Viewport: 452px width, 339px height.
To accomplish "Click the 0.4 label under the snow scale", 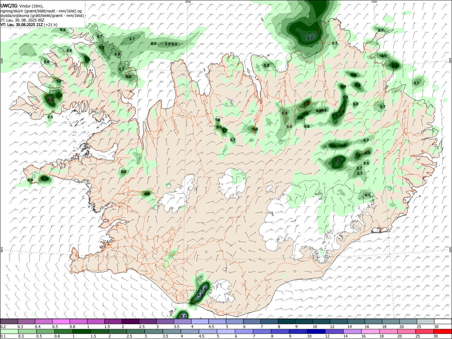I will click(38, 327).
